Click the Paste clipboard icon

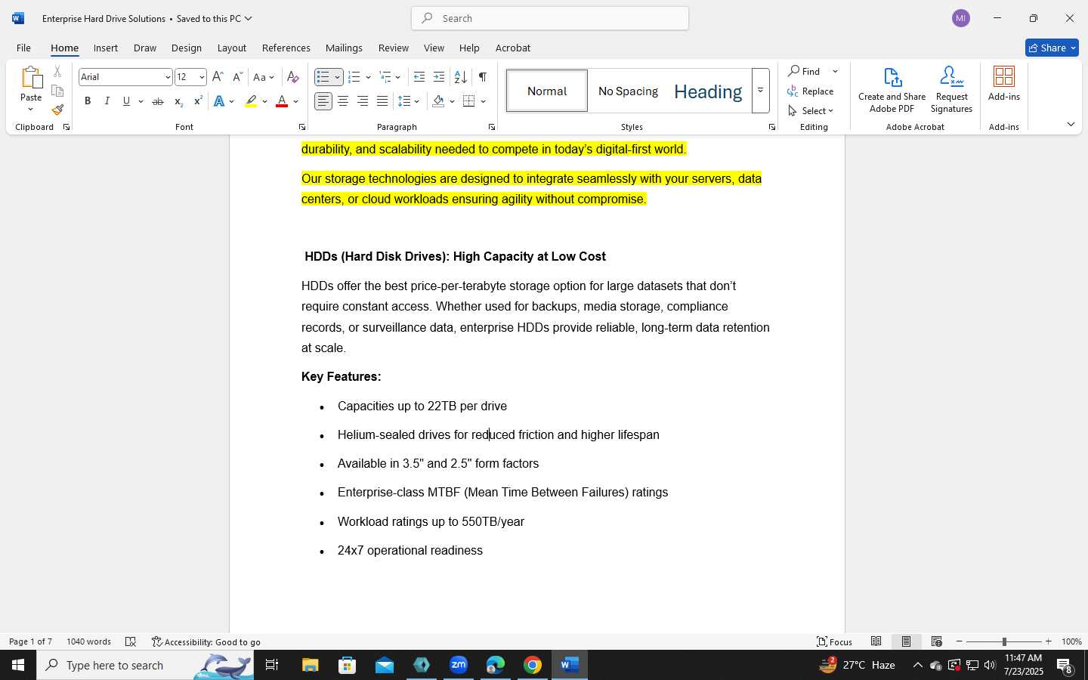[x=31, y=78]
